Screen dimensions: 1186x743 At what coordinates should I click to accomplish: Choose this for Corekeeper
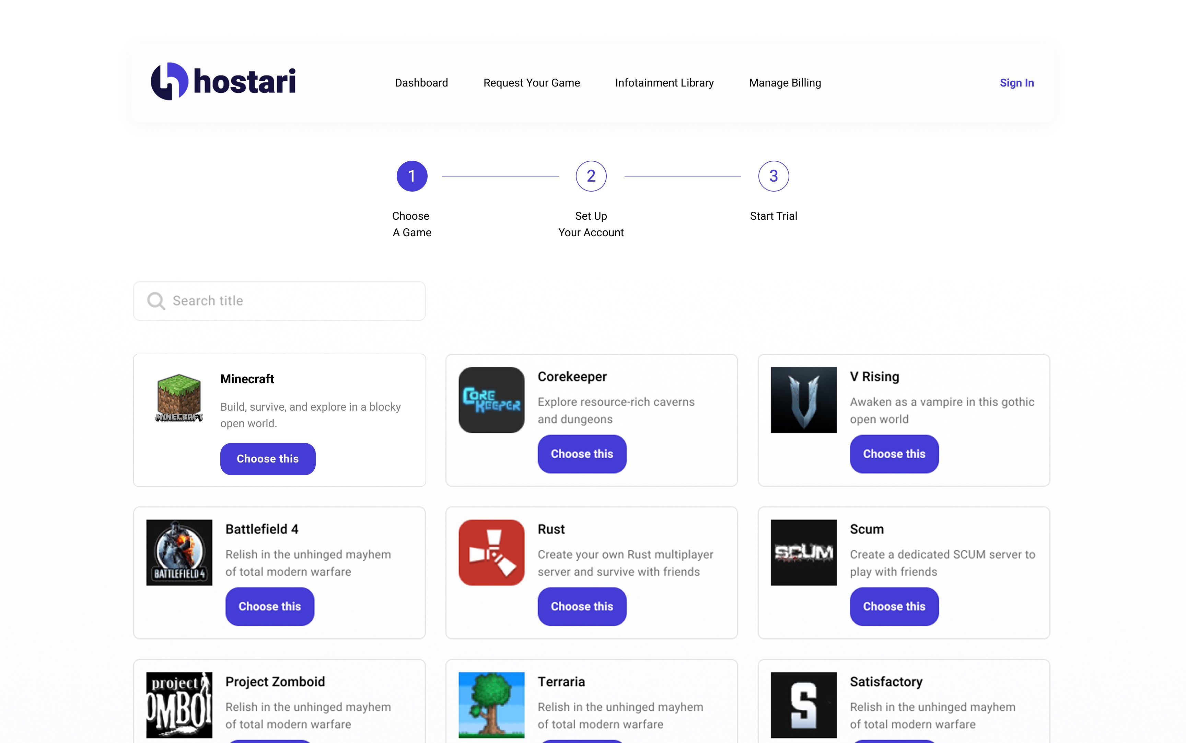point(582,454)
